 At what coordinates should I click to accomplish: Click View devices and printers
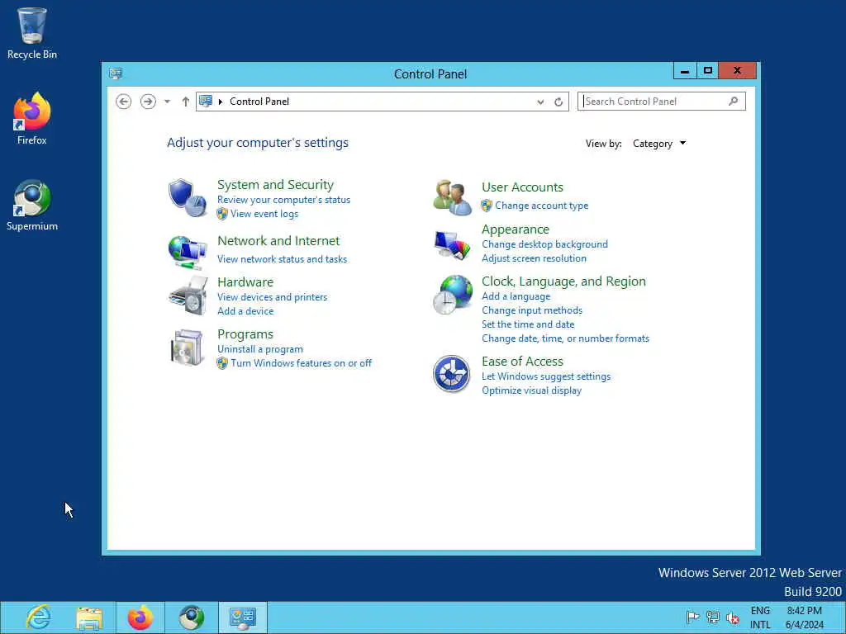pyautogui.click(x=272, y=297)
